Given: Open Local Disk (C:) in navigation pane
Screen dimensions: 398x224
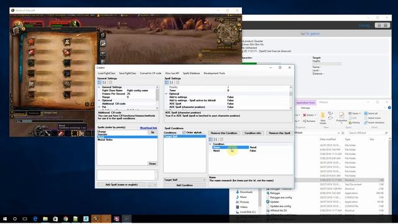Looking at the screenshot, I should (x=246, y=212).
